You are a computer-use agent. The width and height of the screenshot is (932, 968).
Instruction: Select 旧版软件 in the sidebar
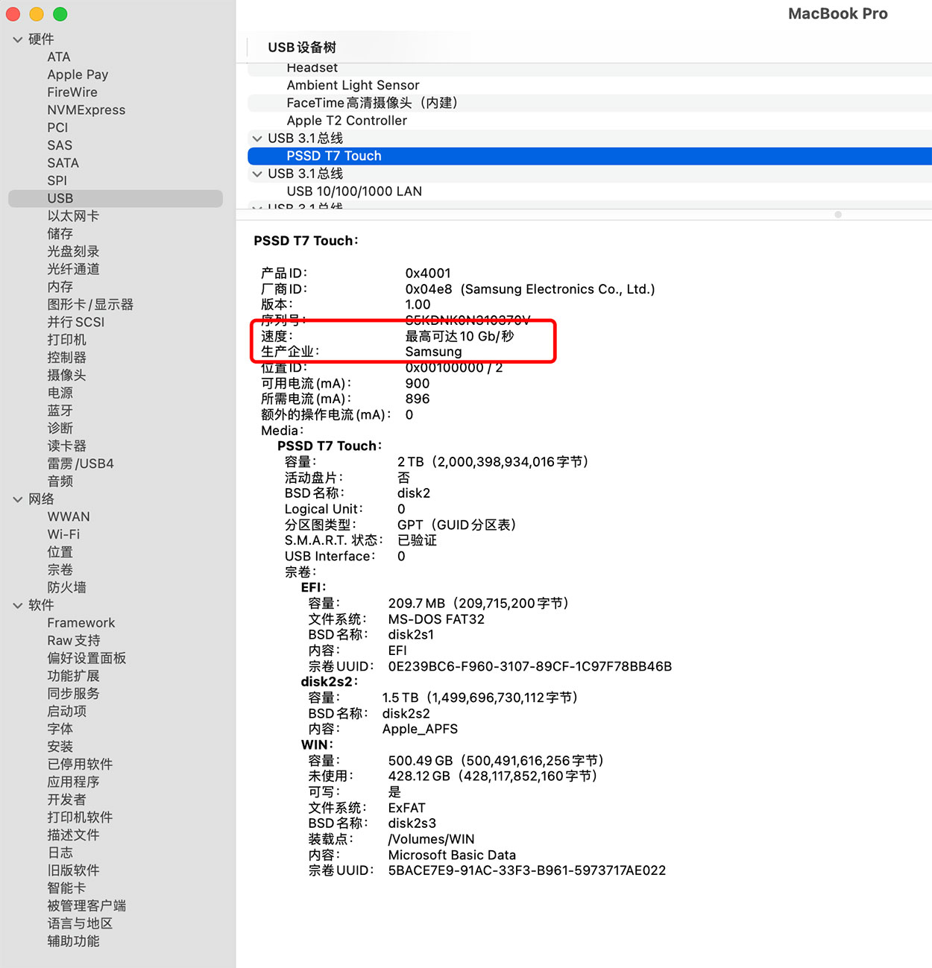pos(73,870)
